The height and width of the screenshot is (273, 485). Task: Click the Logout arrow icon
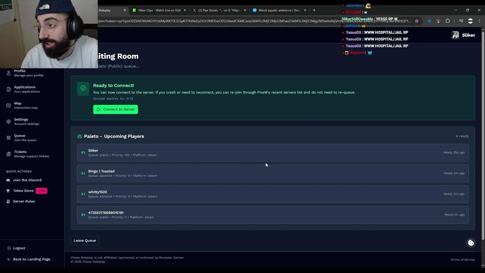(x=9, y=248)
